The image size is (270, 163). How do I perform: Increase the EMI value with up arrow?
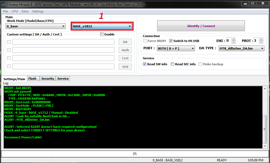(234, 39)
